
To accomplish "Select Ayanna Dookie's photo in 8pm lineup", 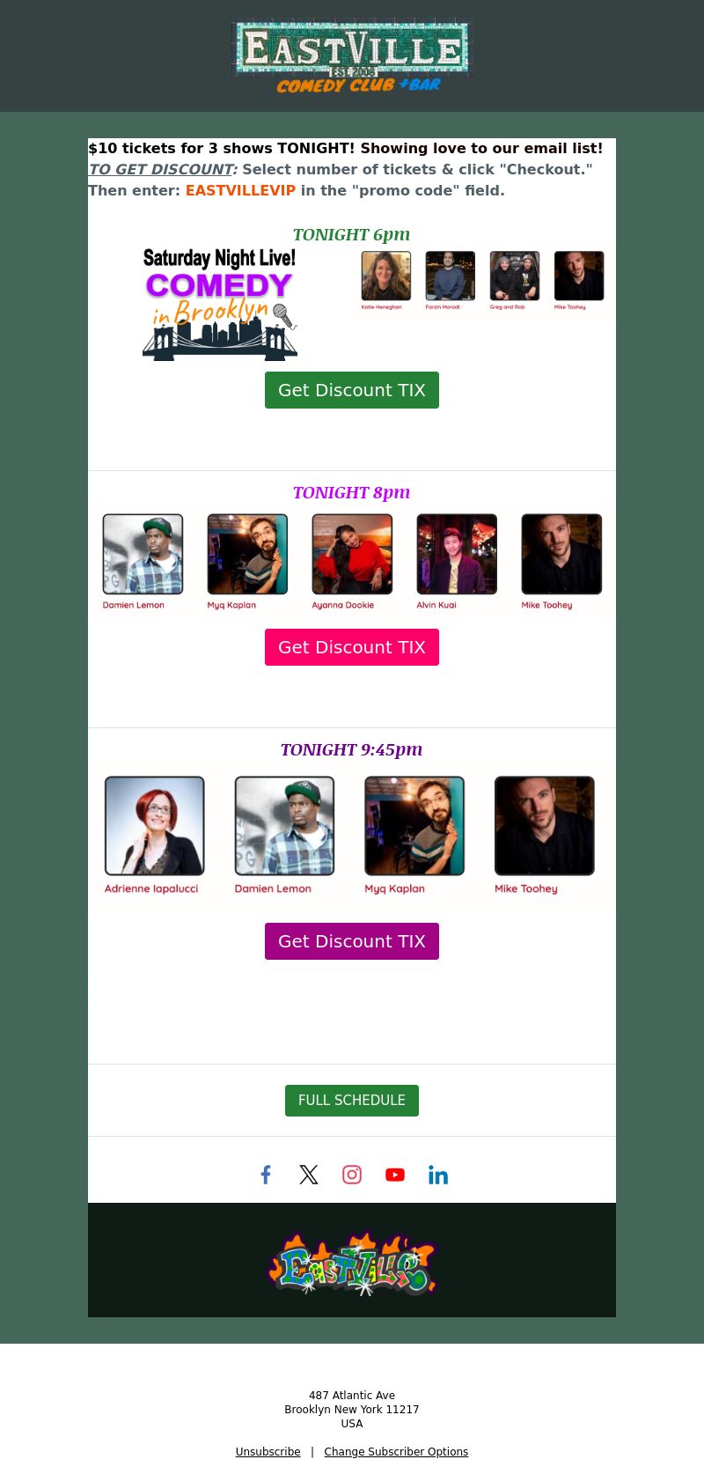I will coord(352,555).
